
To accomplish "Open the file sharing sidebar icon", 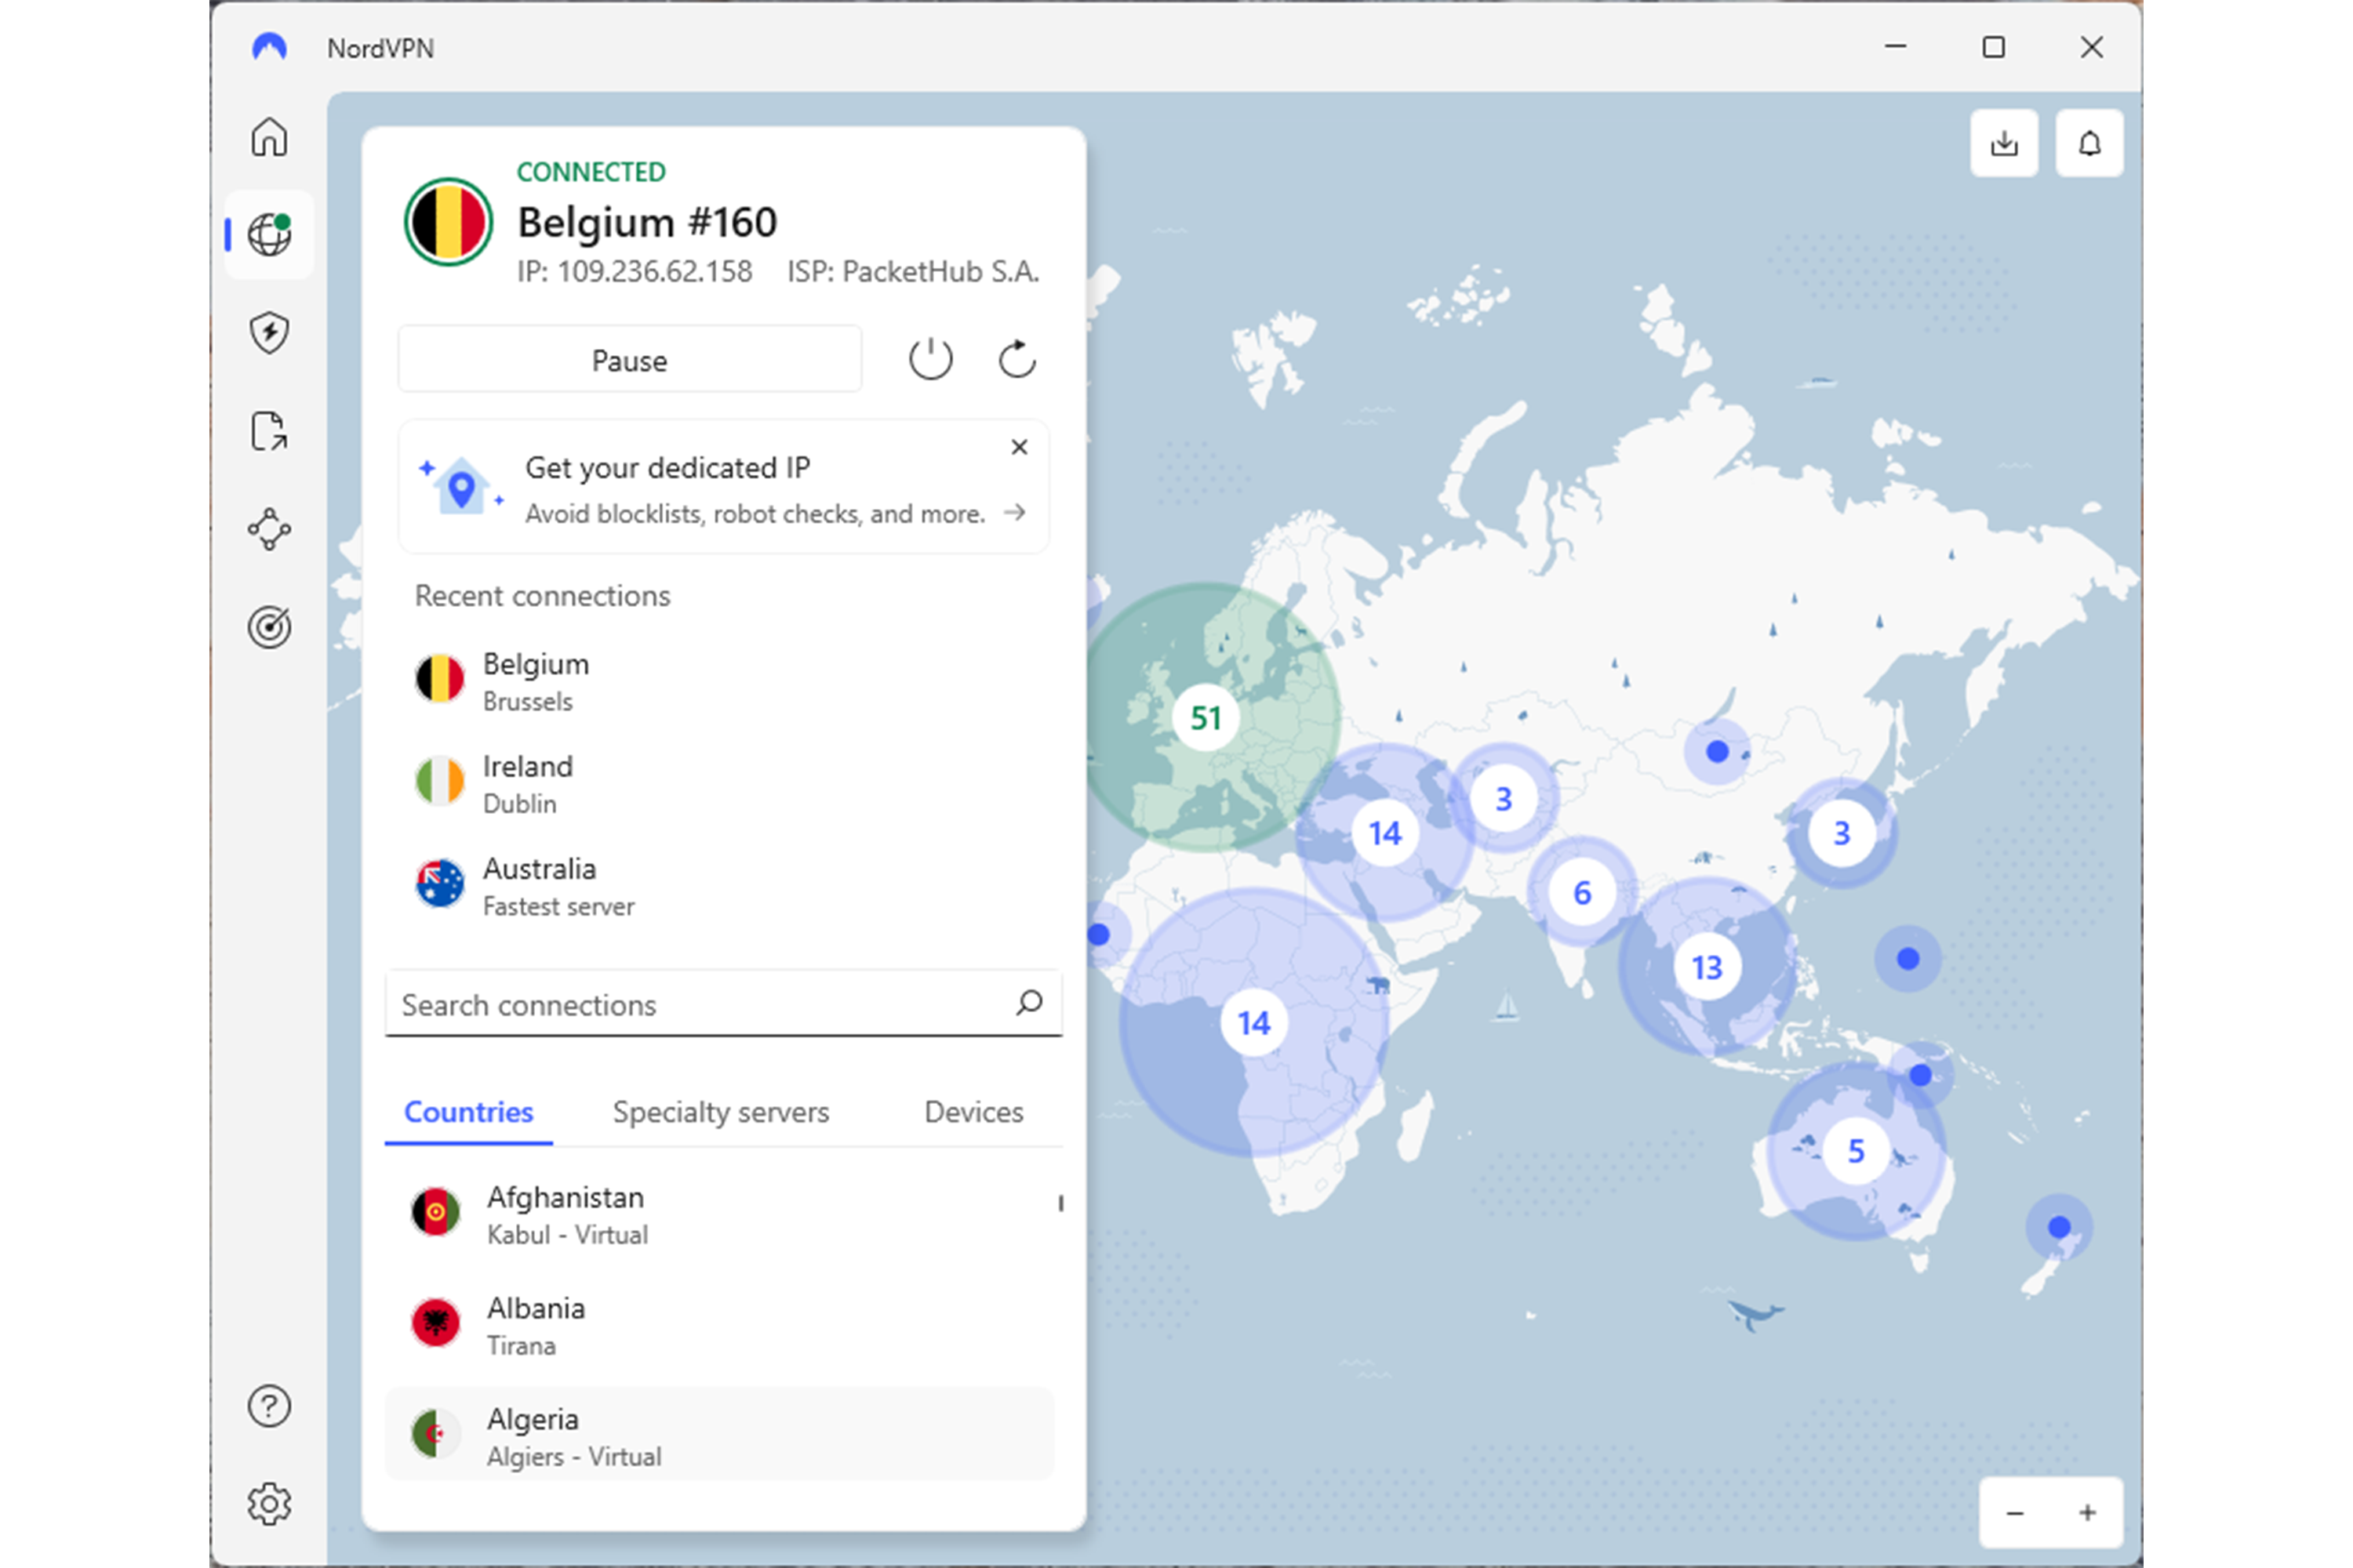I will (269, 431).
